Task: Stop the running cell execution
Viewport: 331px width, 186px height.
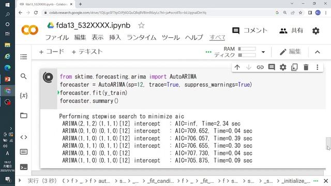Action: (48, 77)
